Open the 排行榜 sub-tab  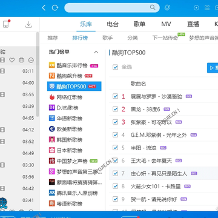point(80,38)
